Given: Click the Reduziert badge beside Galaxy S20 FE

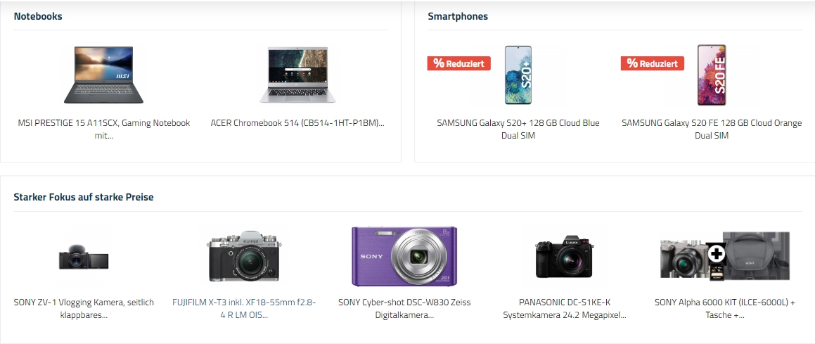Looking at the screenshot, I should (x=653, y=63).
